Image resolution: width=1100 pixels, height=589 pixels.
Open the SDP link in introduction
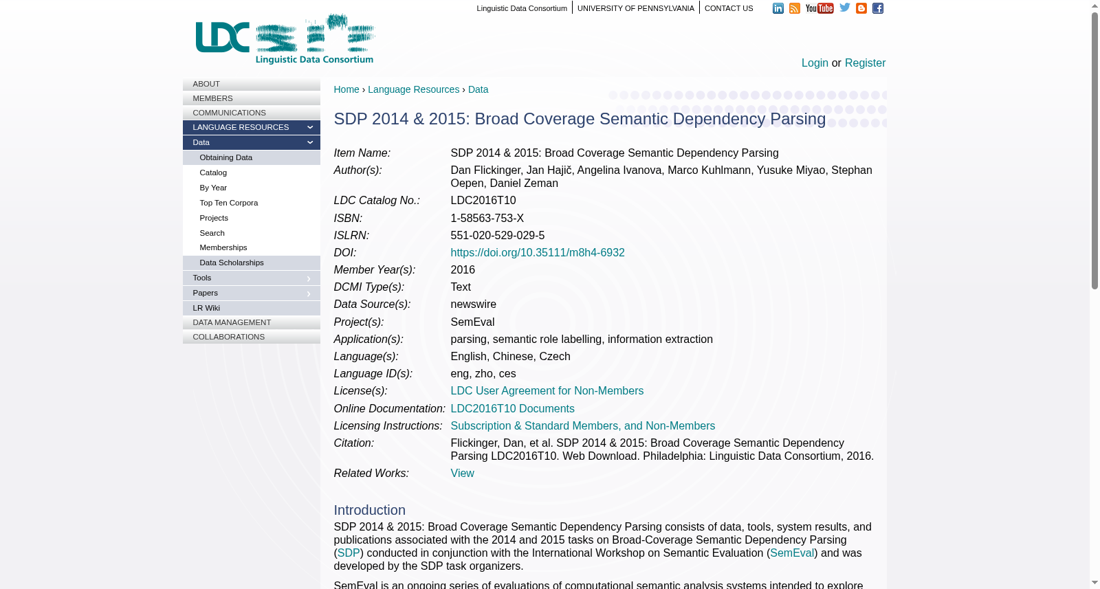pos(349,553)
